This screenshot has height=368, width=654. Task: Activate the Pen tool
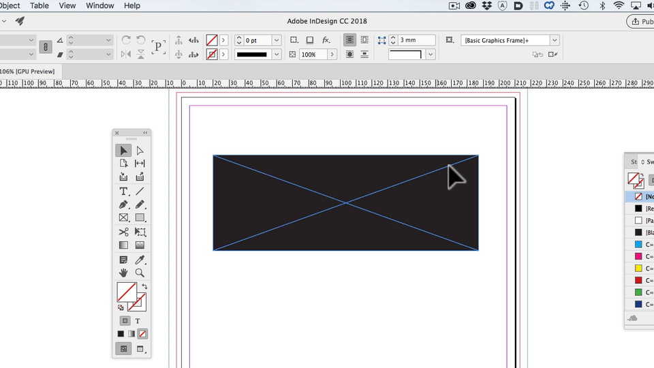(x=123, y=204)
